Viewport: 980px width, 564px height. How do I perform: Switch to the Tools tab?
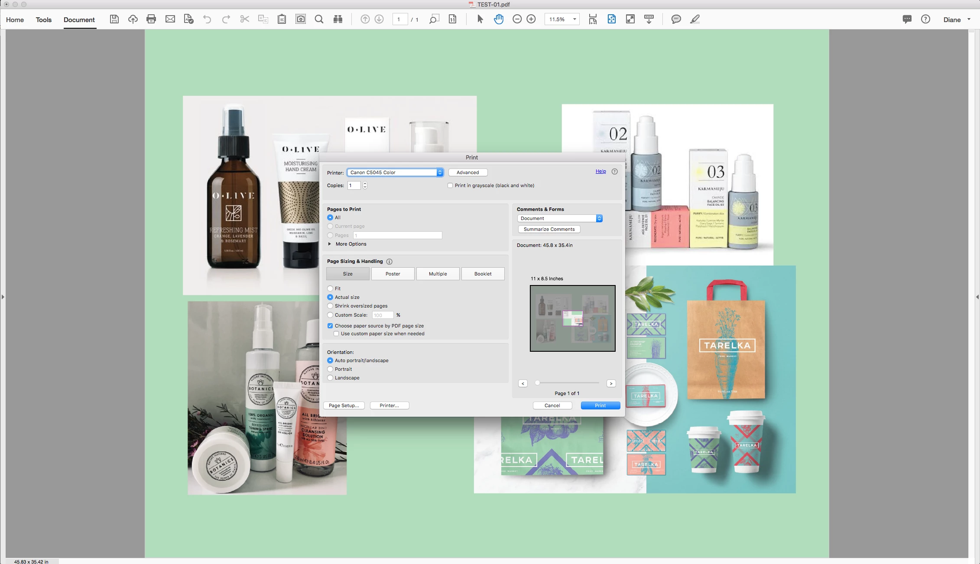pyautogui.click(x=43, y=19)
